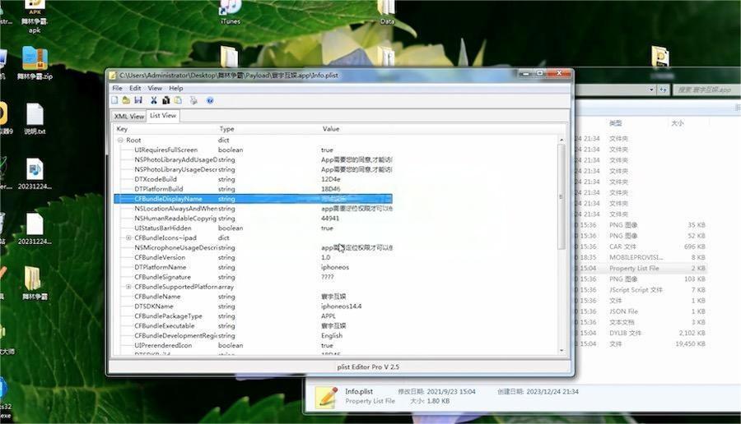Click the Key column header
Image resolution: width=741 pixels, height=424 pixels.
click(x=122, y=129)
